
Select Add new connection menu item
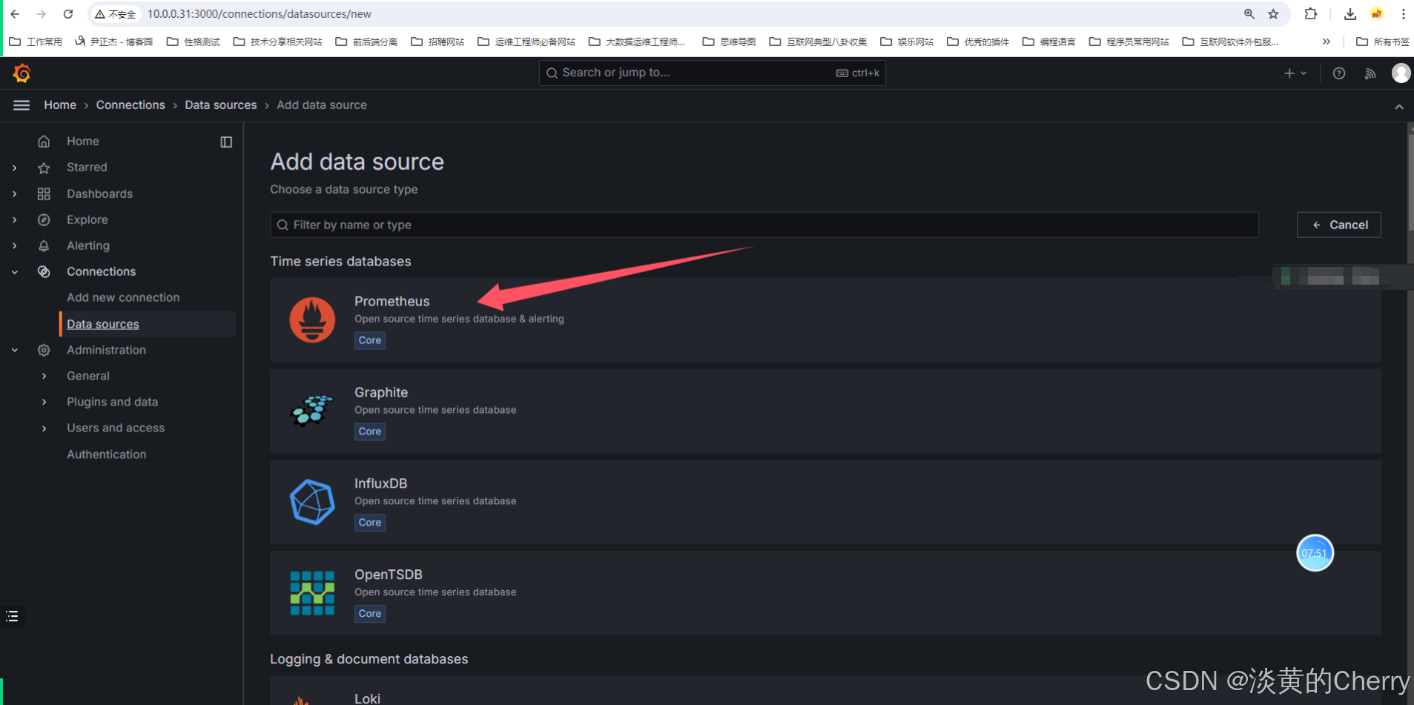click(123, 297)
